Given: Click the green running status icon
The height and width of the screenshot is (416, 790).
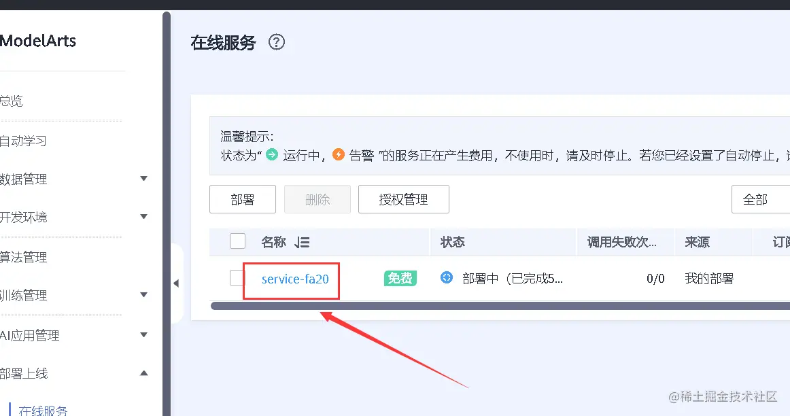Looking at the screenshot, I should 272,154.
